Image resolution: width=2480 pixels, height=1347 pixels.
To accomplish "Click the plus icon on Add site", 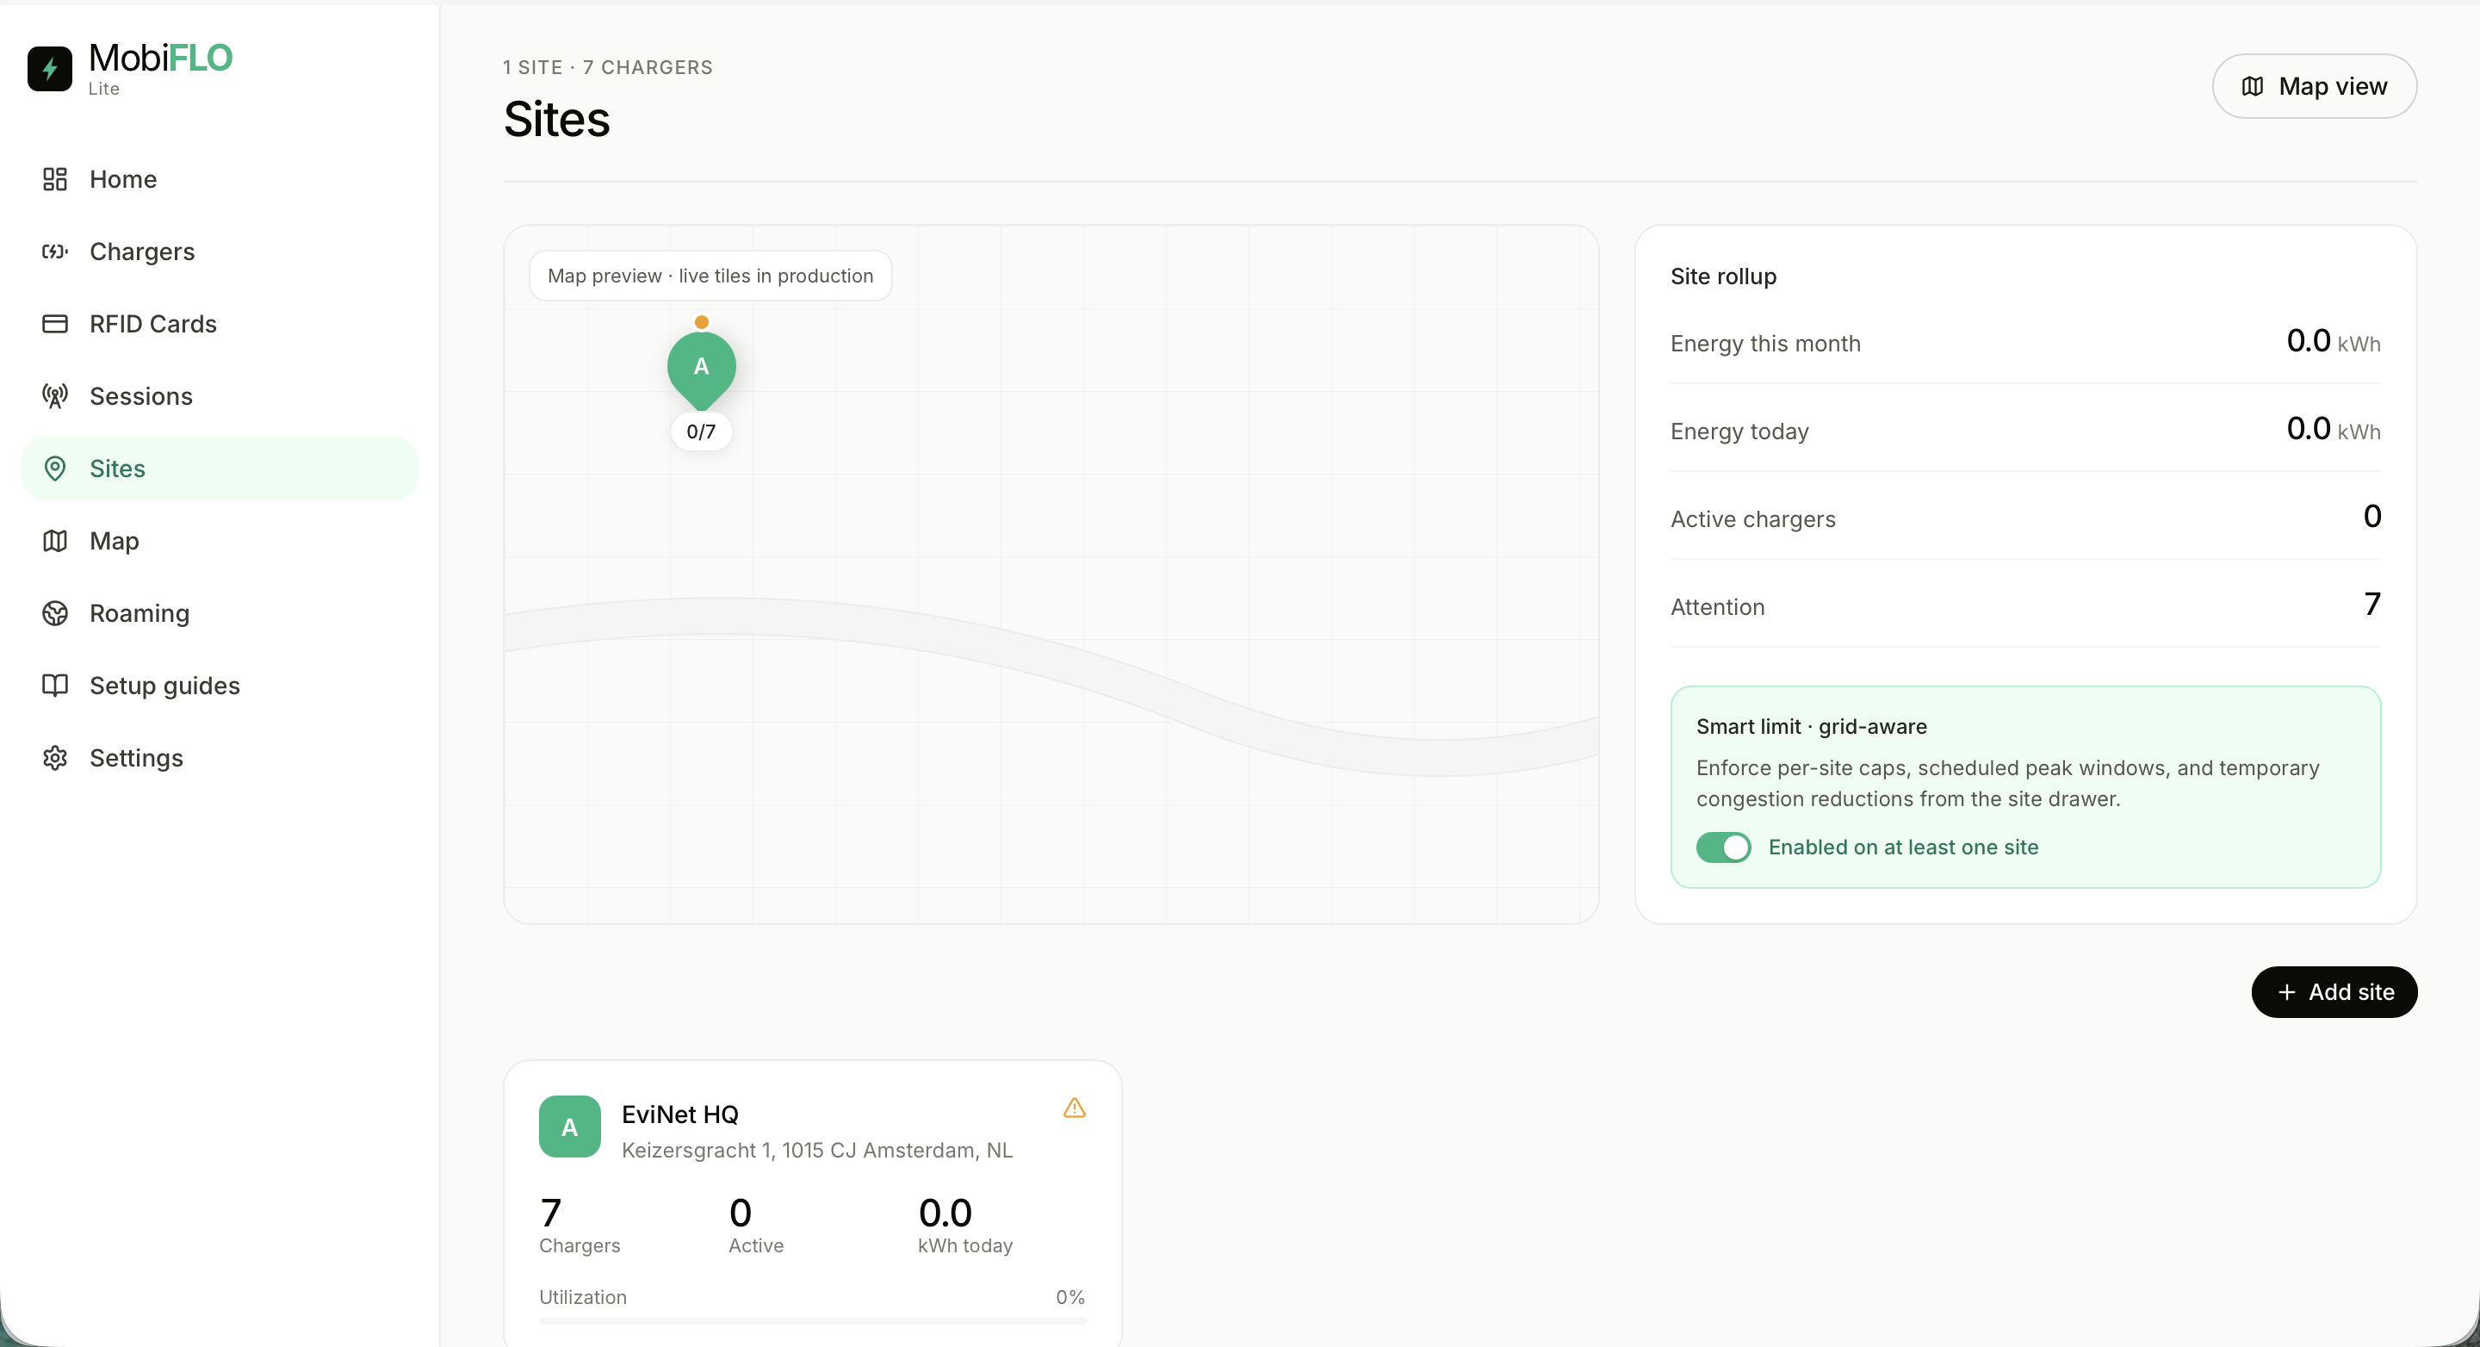I will [x=2286, y=991].
